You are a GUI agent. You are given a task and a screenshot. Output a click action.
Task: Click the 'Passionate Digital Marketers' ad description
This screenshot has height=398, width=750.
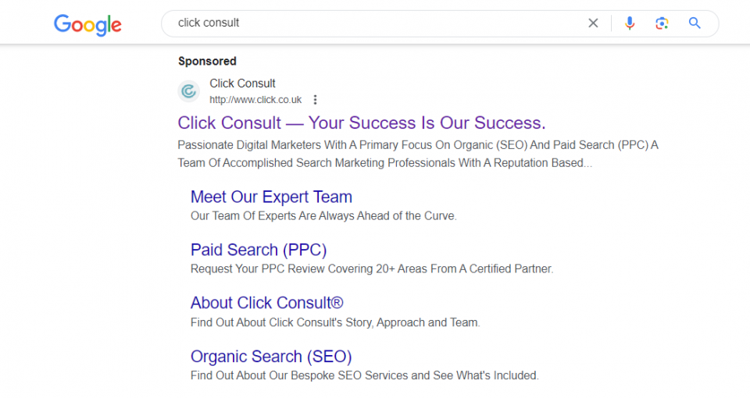pos(418,154)
